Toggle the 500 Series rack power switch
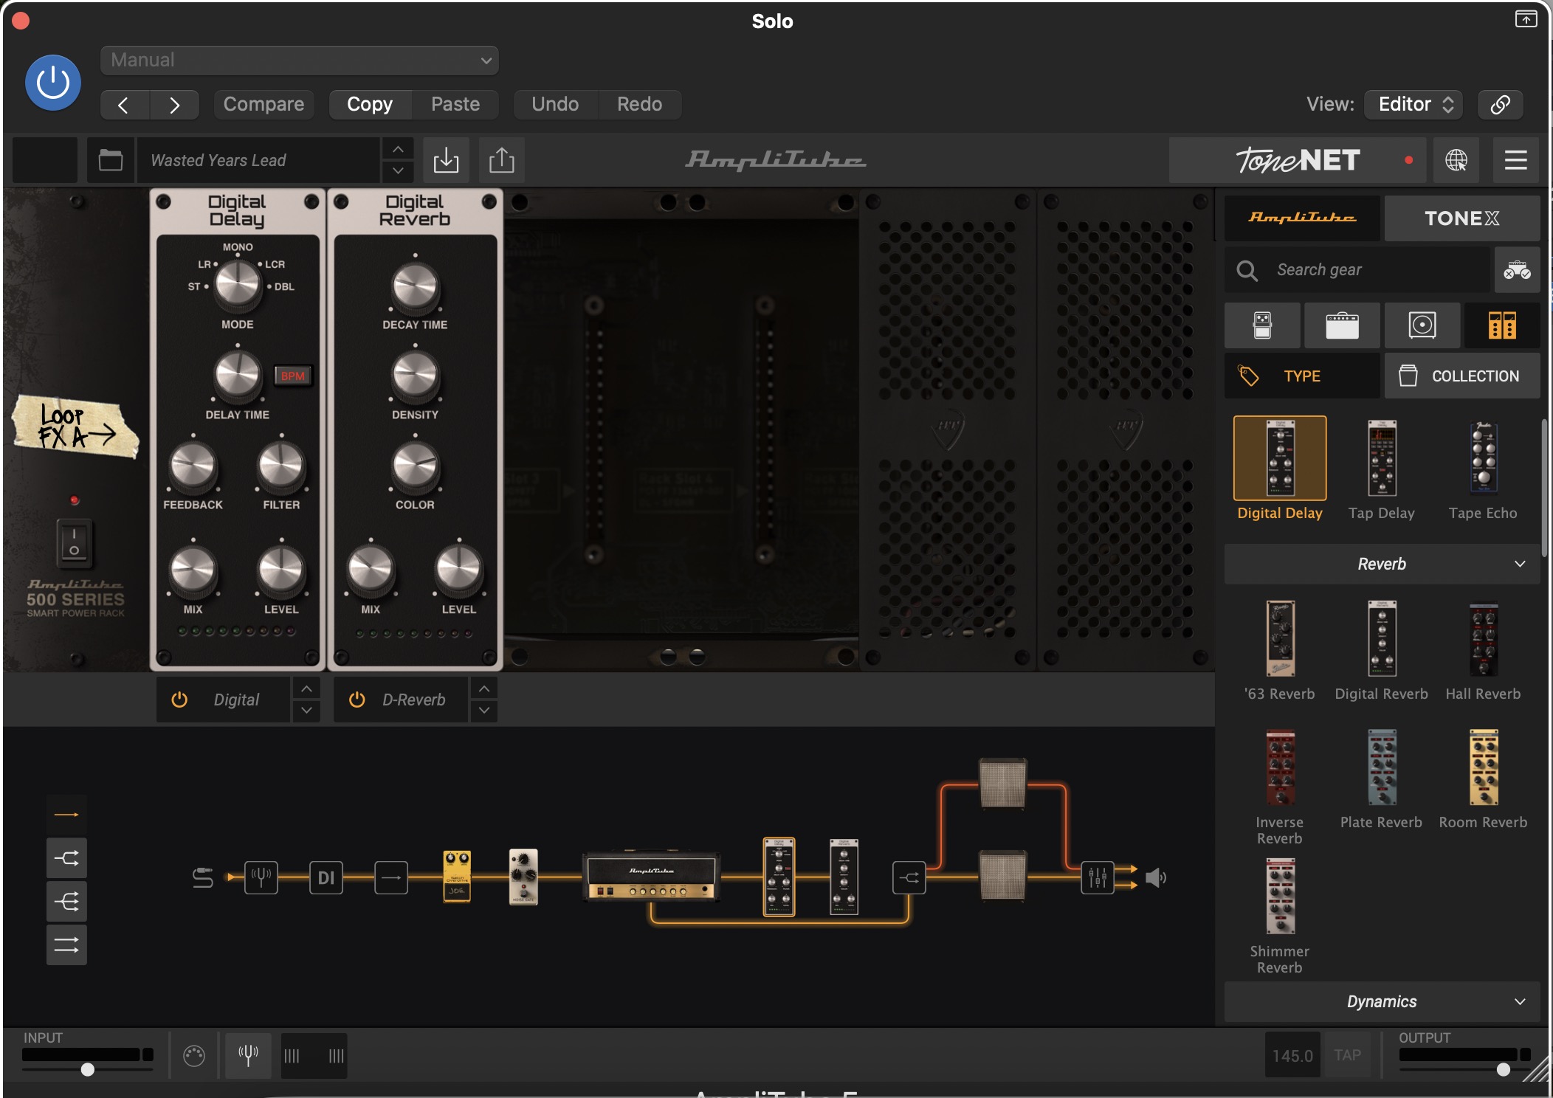 (x=74, y=543)
